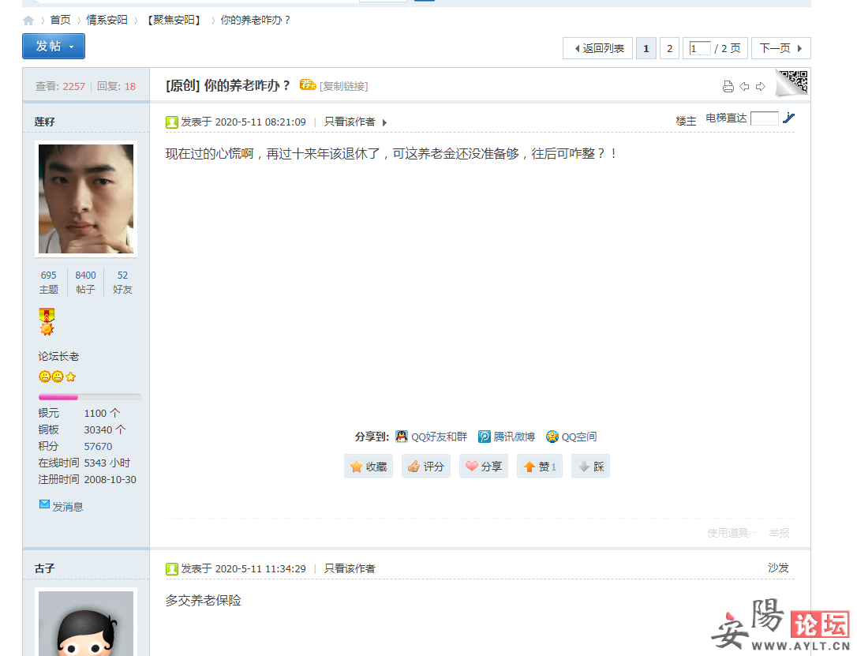
Task: Click 下一页 next page button
Action: pos(781,48)
